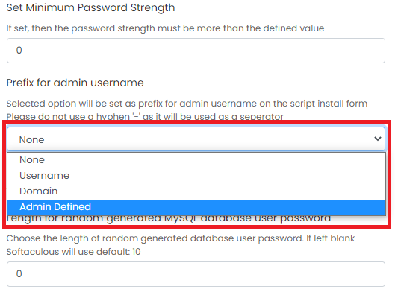Screen dimensions: 395x295
Task: Click the 'Softaculous will use default: 10' text
Action: click(74, 252)
